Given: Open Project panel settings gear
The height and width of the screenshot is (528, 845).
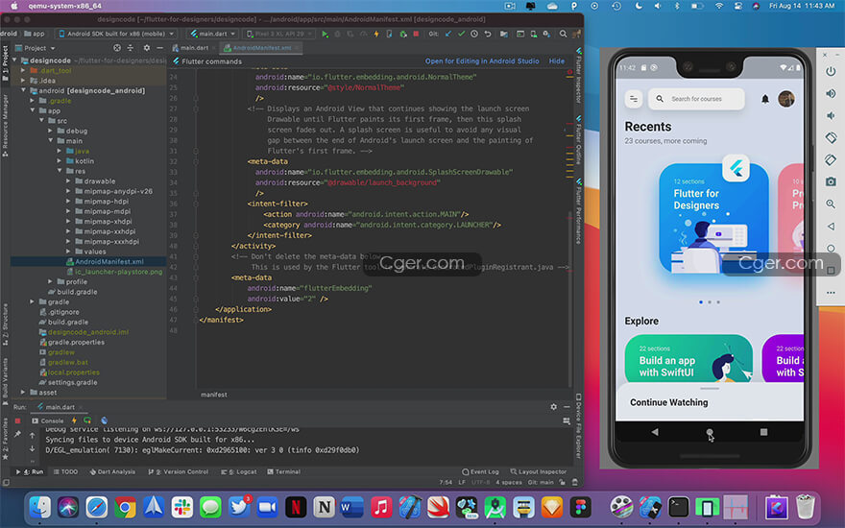Looking at the screenshot, I should pos(147,48).
